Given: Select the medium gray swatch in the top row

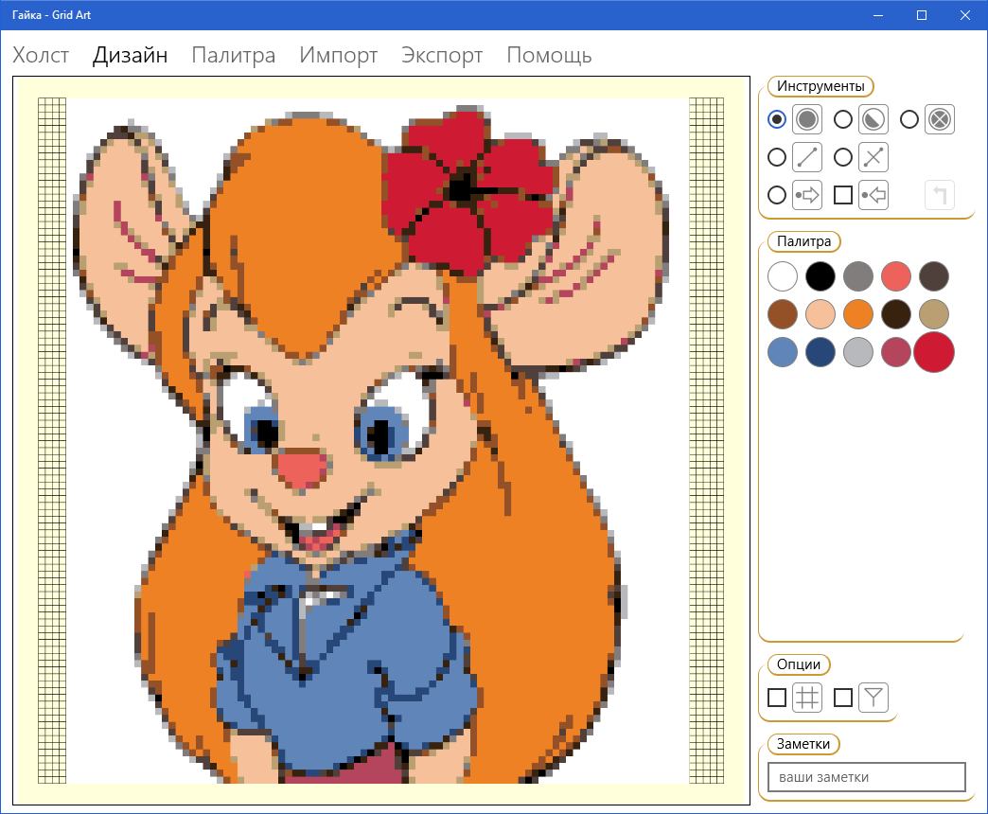Looking at the screenshot, I should click(x=858, y=276).
